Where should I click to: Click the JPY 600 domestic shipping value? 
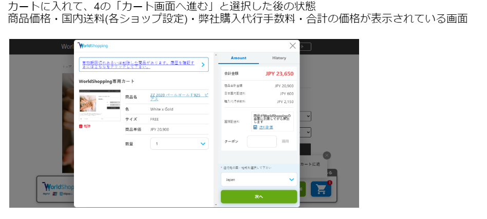pos(287,94)
